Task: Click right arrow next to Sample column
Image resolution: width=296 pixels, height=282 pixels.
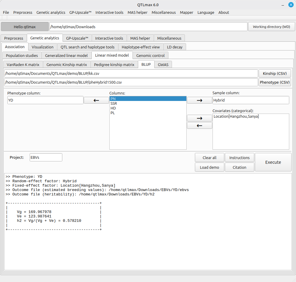Action: [x=199, y=100]
